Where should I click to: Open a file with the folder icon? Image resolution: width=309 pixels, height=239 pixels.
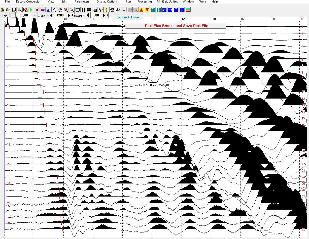pyautogui.click(x=8, y=10)
